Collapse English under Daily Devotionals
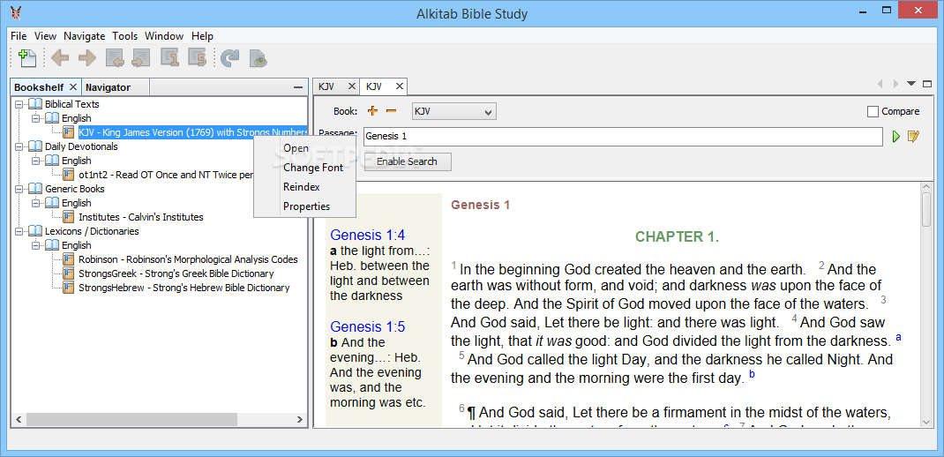 point(36,161)
